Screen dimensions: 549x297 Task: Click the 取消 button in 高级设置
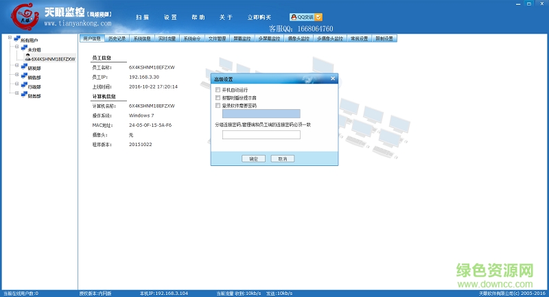(x=283, y=159)
